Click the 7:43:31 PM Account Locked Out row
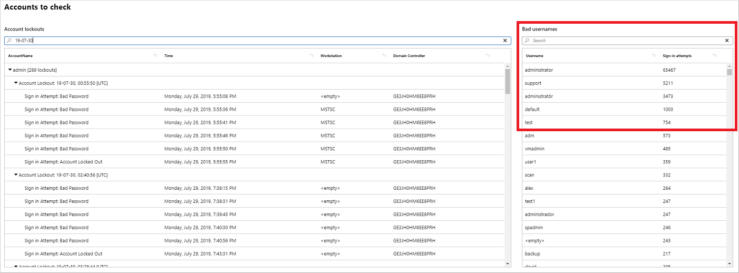Screen dimensions: 739x273 (x=255, y=253)
